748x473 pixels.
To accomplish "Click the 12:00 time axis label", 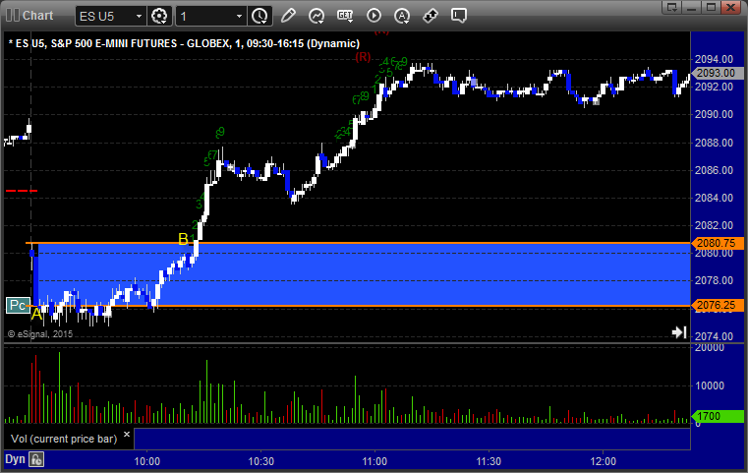I will (603, 461).
